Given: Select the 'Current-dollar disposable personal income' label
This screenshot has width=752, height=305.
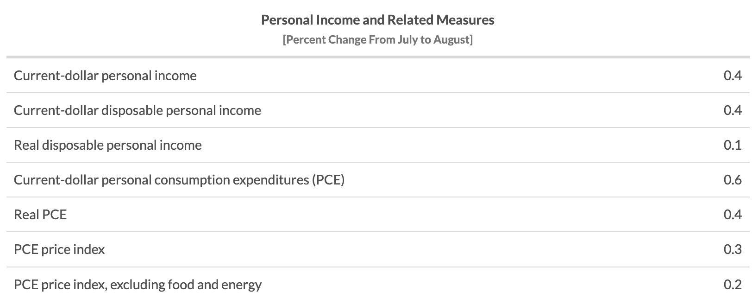Looking at the screenshot, I should (137, 110).
